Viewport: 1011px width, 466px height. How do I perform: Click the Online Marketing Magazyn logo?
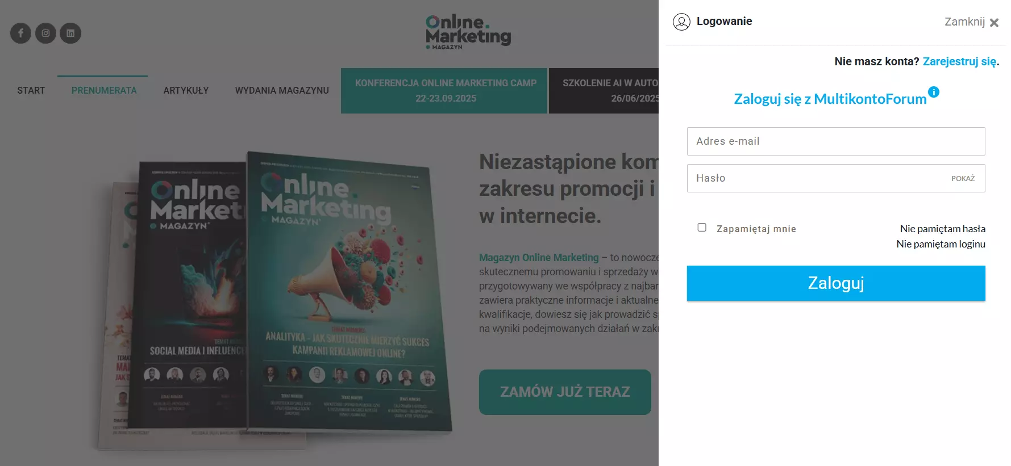tap(468, 32)
